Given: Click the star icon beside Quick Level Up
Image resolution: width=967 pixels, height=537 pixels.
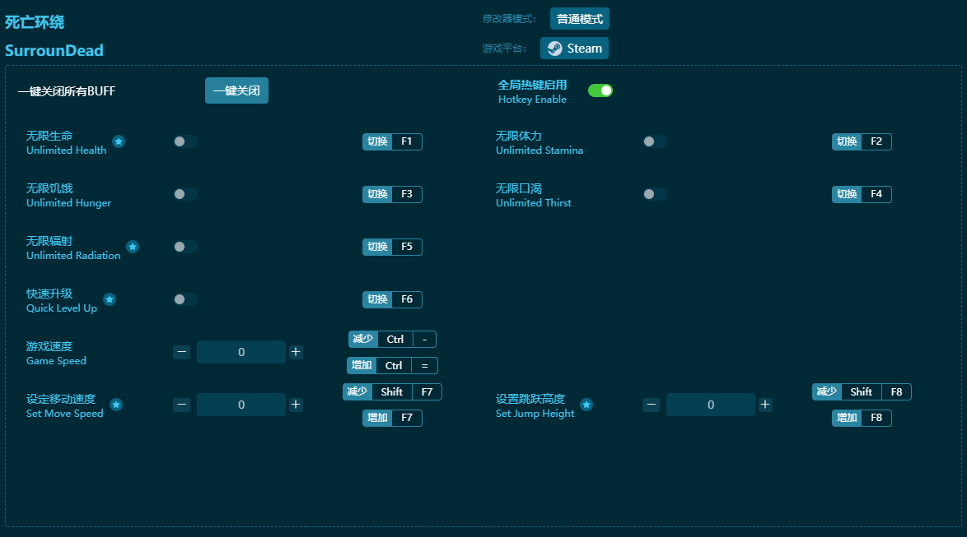Looking at the screenshot, I should tap(110, 299).
